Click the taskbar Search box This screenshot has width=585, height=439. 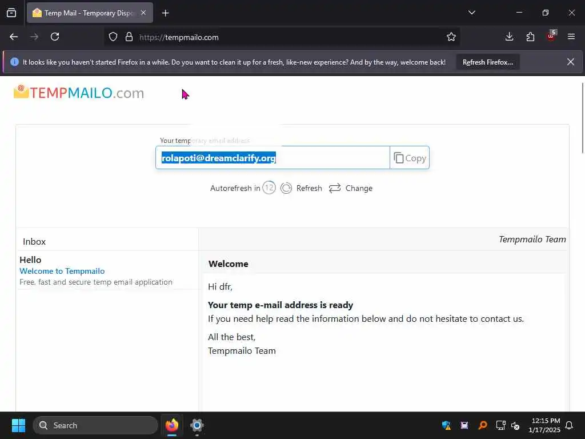click(x=95, y=425)
